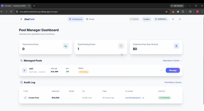Click the $10,000 amount in Audit Log
The width and height of the screenshot is (204, 111).
click(x=55, y=98)
